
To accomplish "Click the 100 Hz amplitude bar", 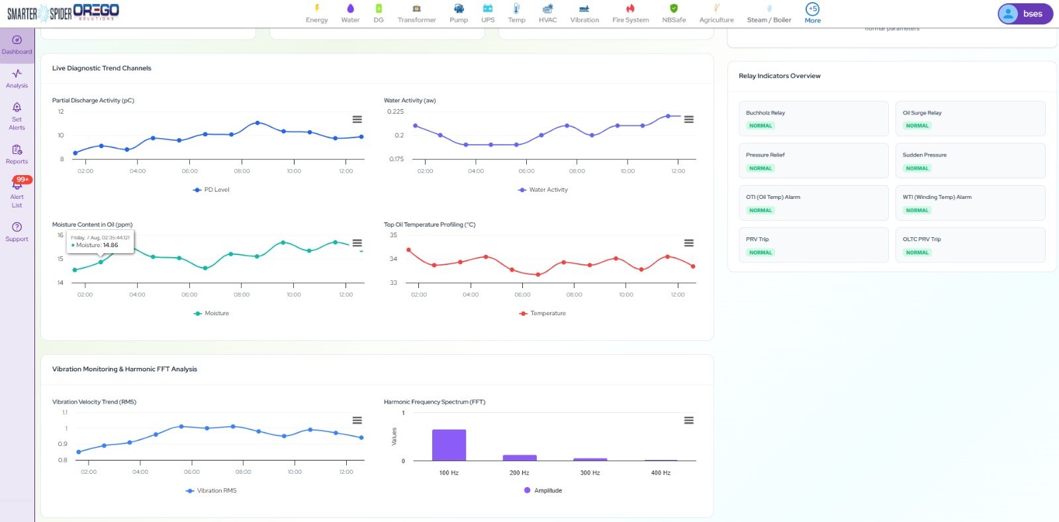I will 449,445.
